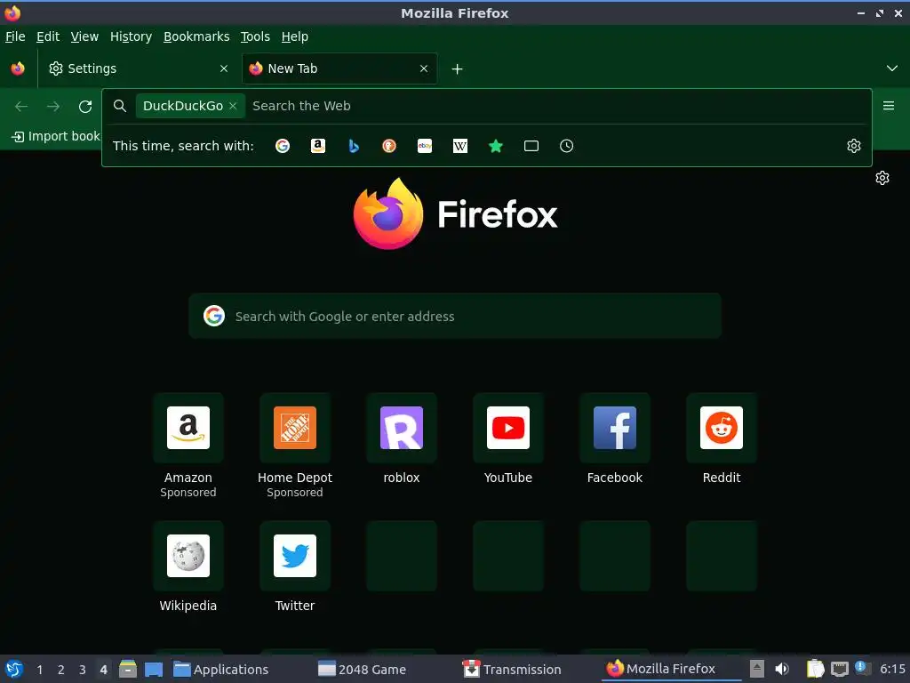
Task: Open Firefox View pinned tab
Action: [18, 68]
